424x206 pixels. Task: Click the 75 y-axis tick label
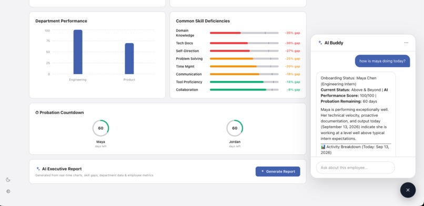coord(48,41)
